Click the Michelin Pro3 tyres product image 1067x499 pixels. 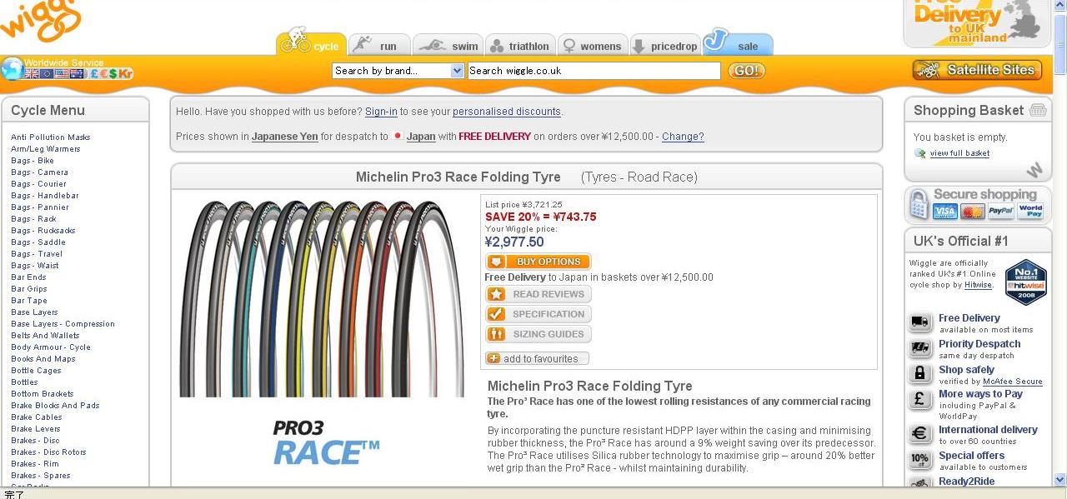coord(322,297)
